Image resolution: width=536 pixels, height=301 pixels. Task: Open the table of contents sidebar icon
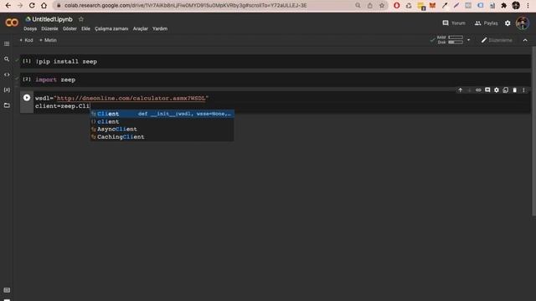[7, 43]
